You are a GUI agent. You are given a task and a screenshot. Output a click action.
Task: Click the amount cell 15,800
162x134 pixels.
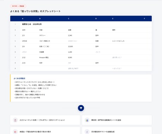click(x=70, y=47)
